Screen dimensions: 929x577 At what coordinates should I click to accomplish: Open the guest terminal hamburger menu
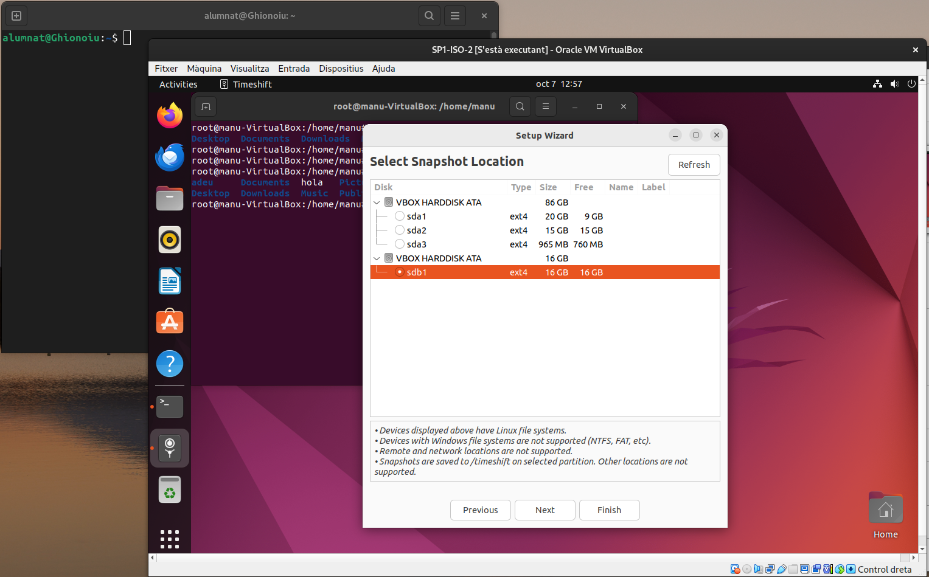point(546,106)
